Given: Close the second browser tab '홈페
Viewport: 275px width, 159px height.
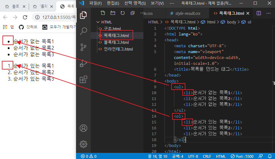Looking at the screenshot, I should pos(52,7).
